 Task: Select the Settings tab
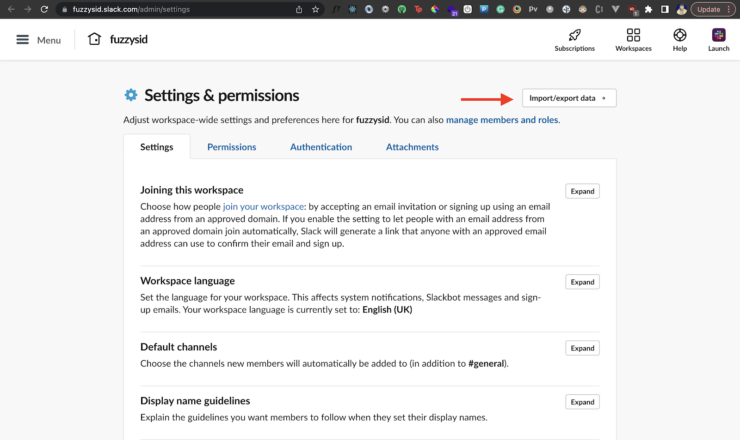[x=157, y=147]
